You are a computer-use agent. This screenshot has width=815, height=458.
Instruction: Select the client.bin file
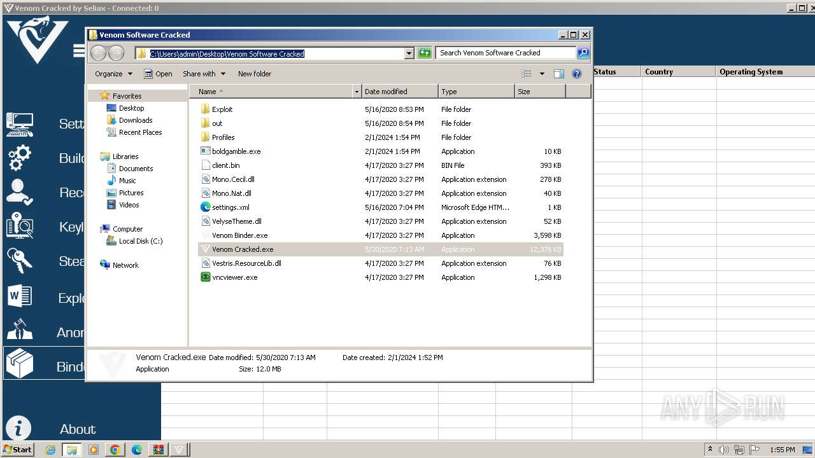click(x=381, y=165)
